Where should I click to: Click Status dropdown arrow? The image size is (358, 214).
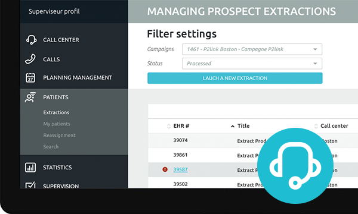click(315, 64)
